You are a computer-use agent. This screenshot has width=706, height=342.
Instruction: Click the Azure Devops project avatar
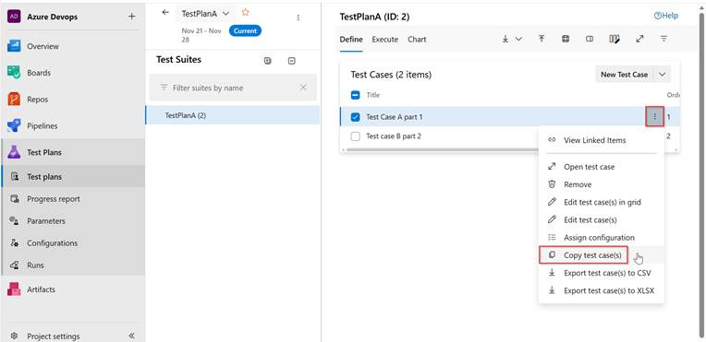tap(14, 17)
